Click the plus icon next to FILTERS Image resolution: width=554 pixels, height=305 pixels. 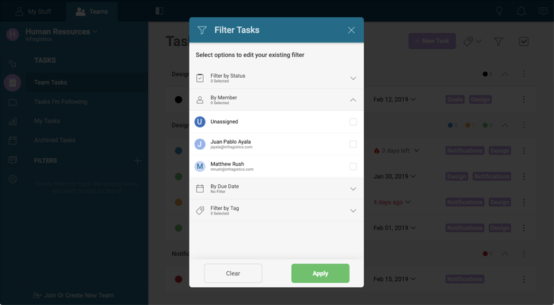(137, 161)
